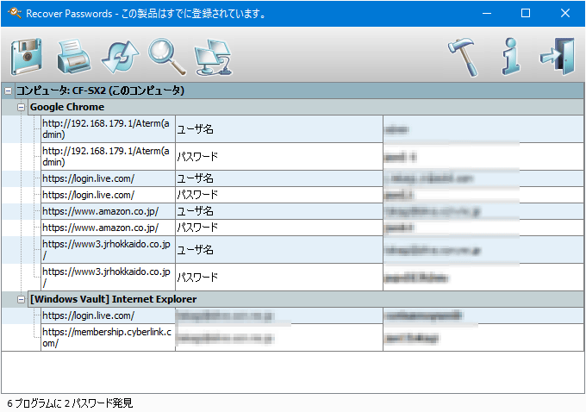Select membership.cyberlink.com URL cell
Image resolution: width=586 pixels, height=412 pixels.
coord(108,338)
